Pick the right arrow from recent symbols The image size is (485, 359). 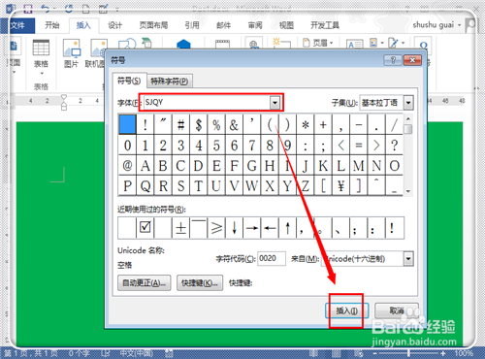coord(252,228)
